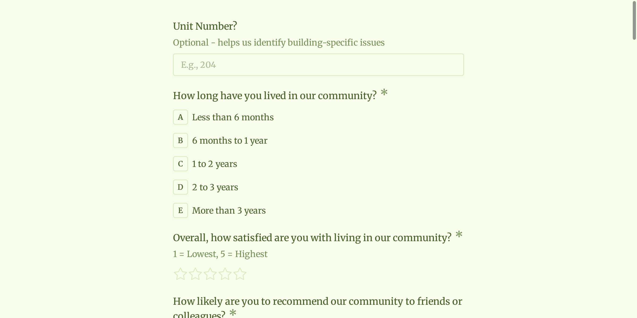Click the second star in the rating

(x=196, y=273)
